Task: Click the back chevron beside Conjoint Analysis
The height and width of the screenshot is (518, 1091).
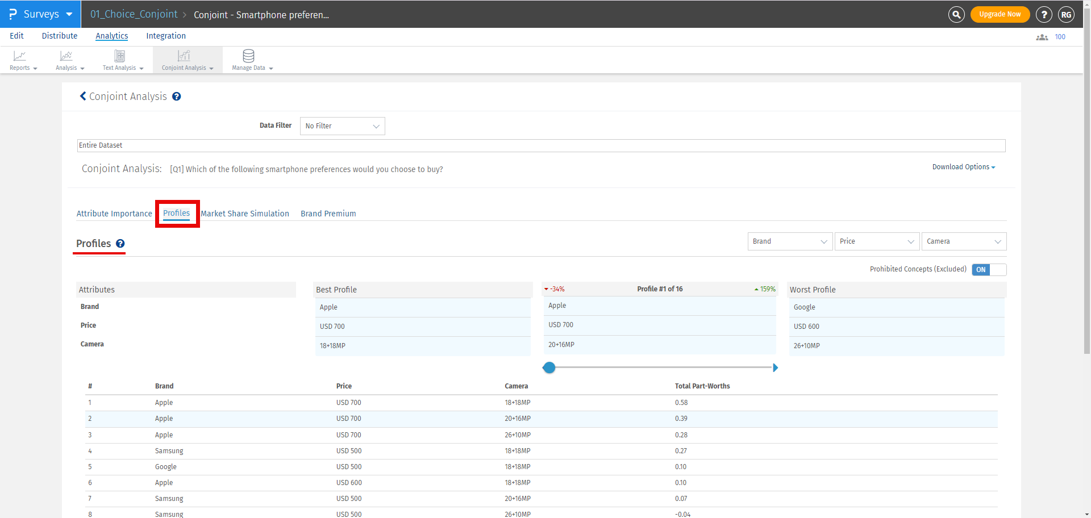Action: pos(83,97)
